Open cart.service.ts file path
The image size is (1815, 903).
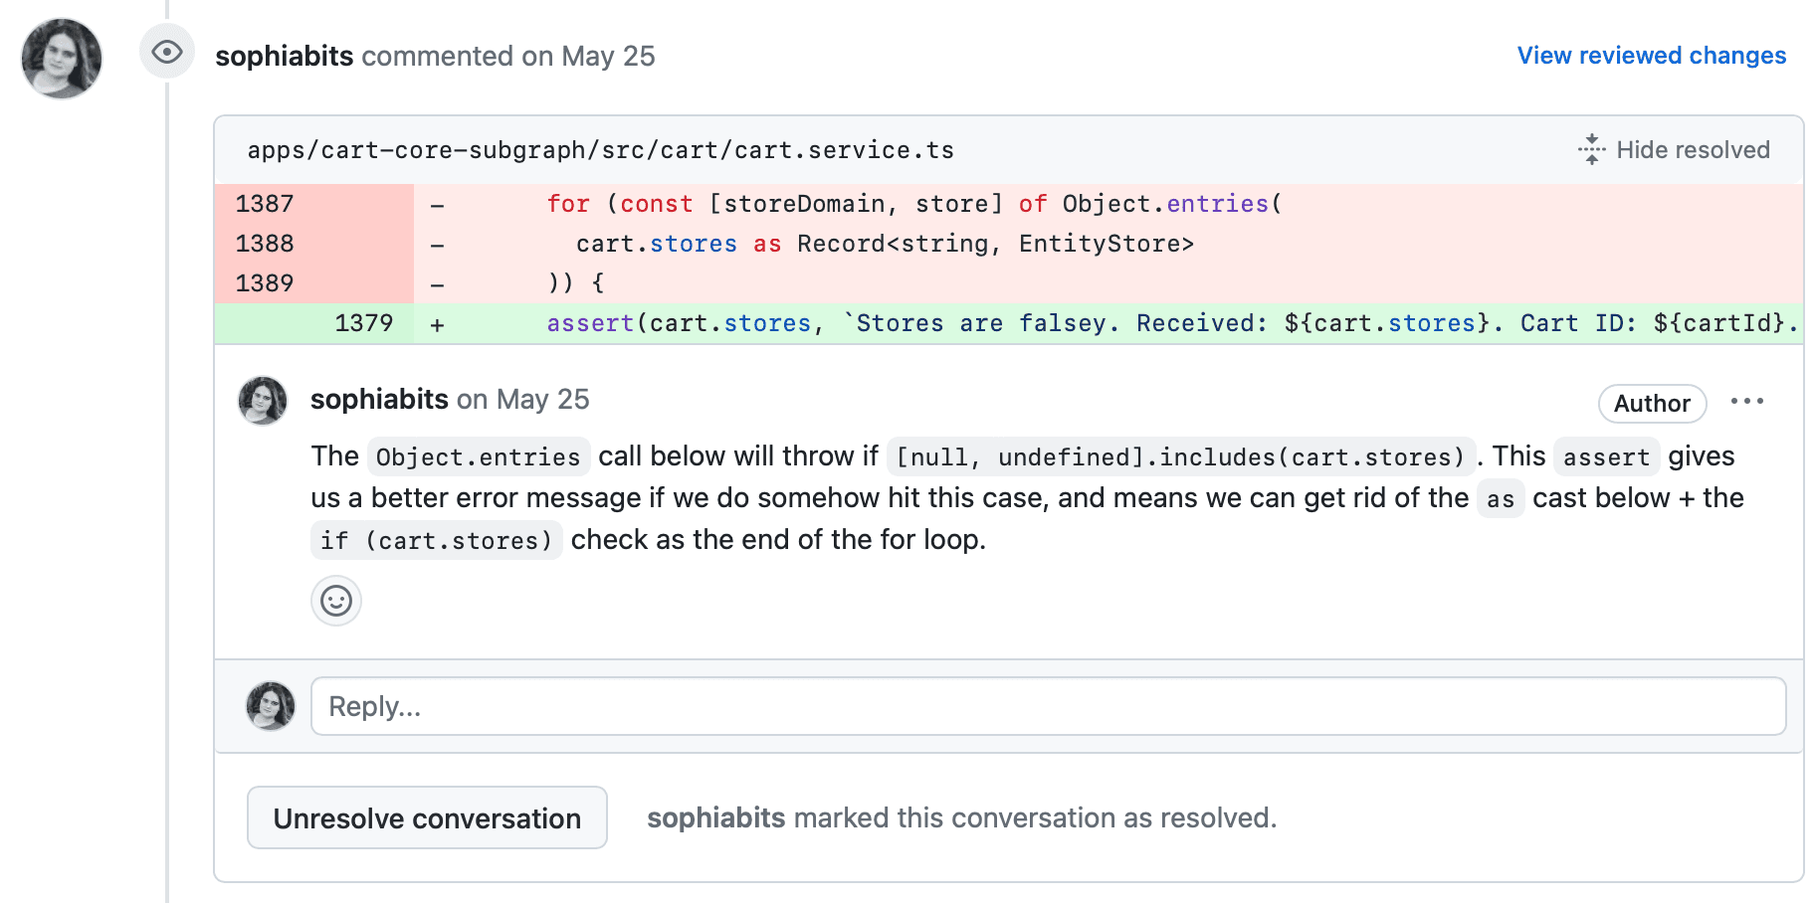pos(600,150)
